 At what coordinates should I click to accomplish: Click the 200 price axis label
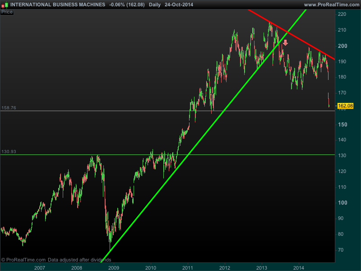(342, 46)
